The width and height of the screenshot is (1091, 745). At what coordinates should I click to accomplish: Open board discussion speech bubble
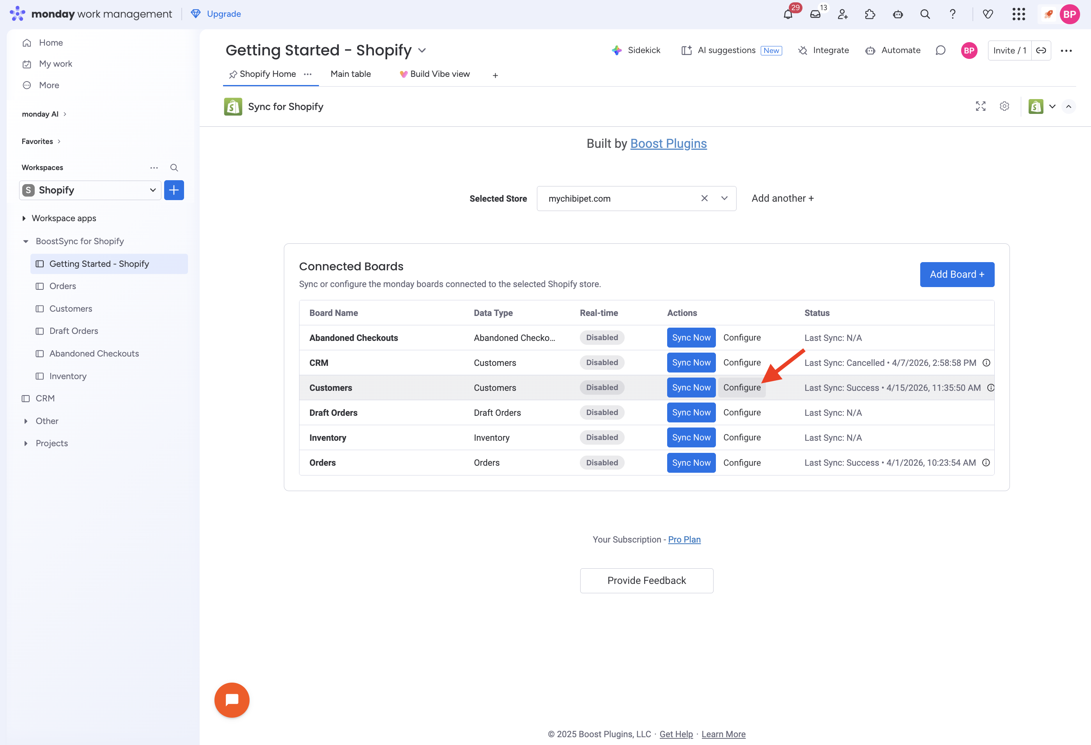940,50
